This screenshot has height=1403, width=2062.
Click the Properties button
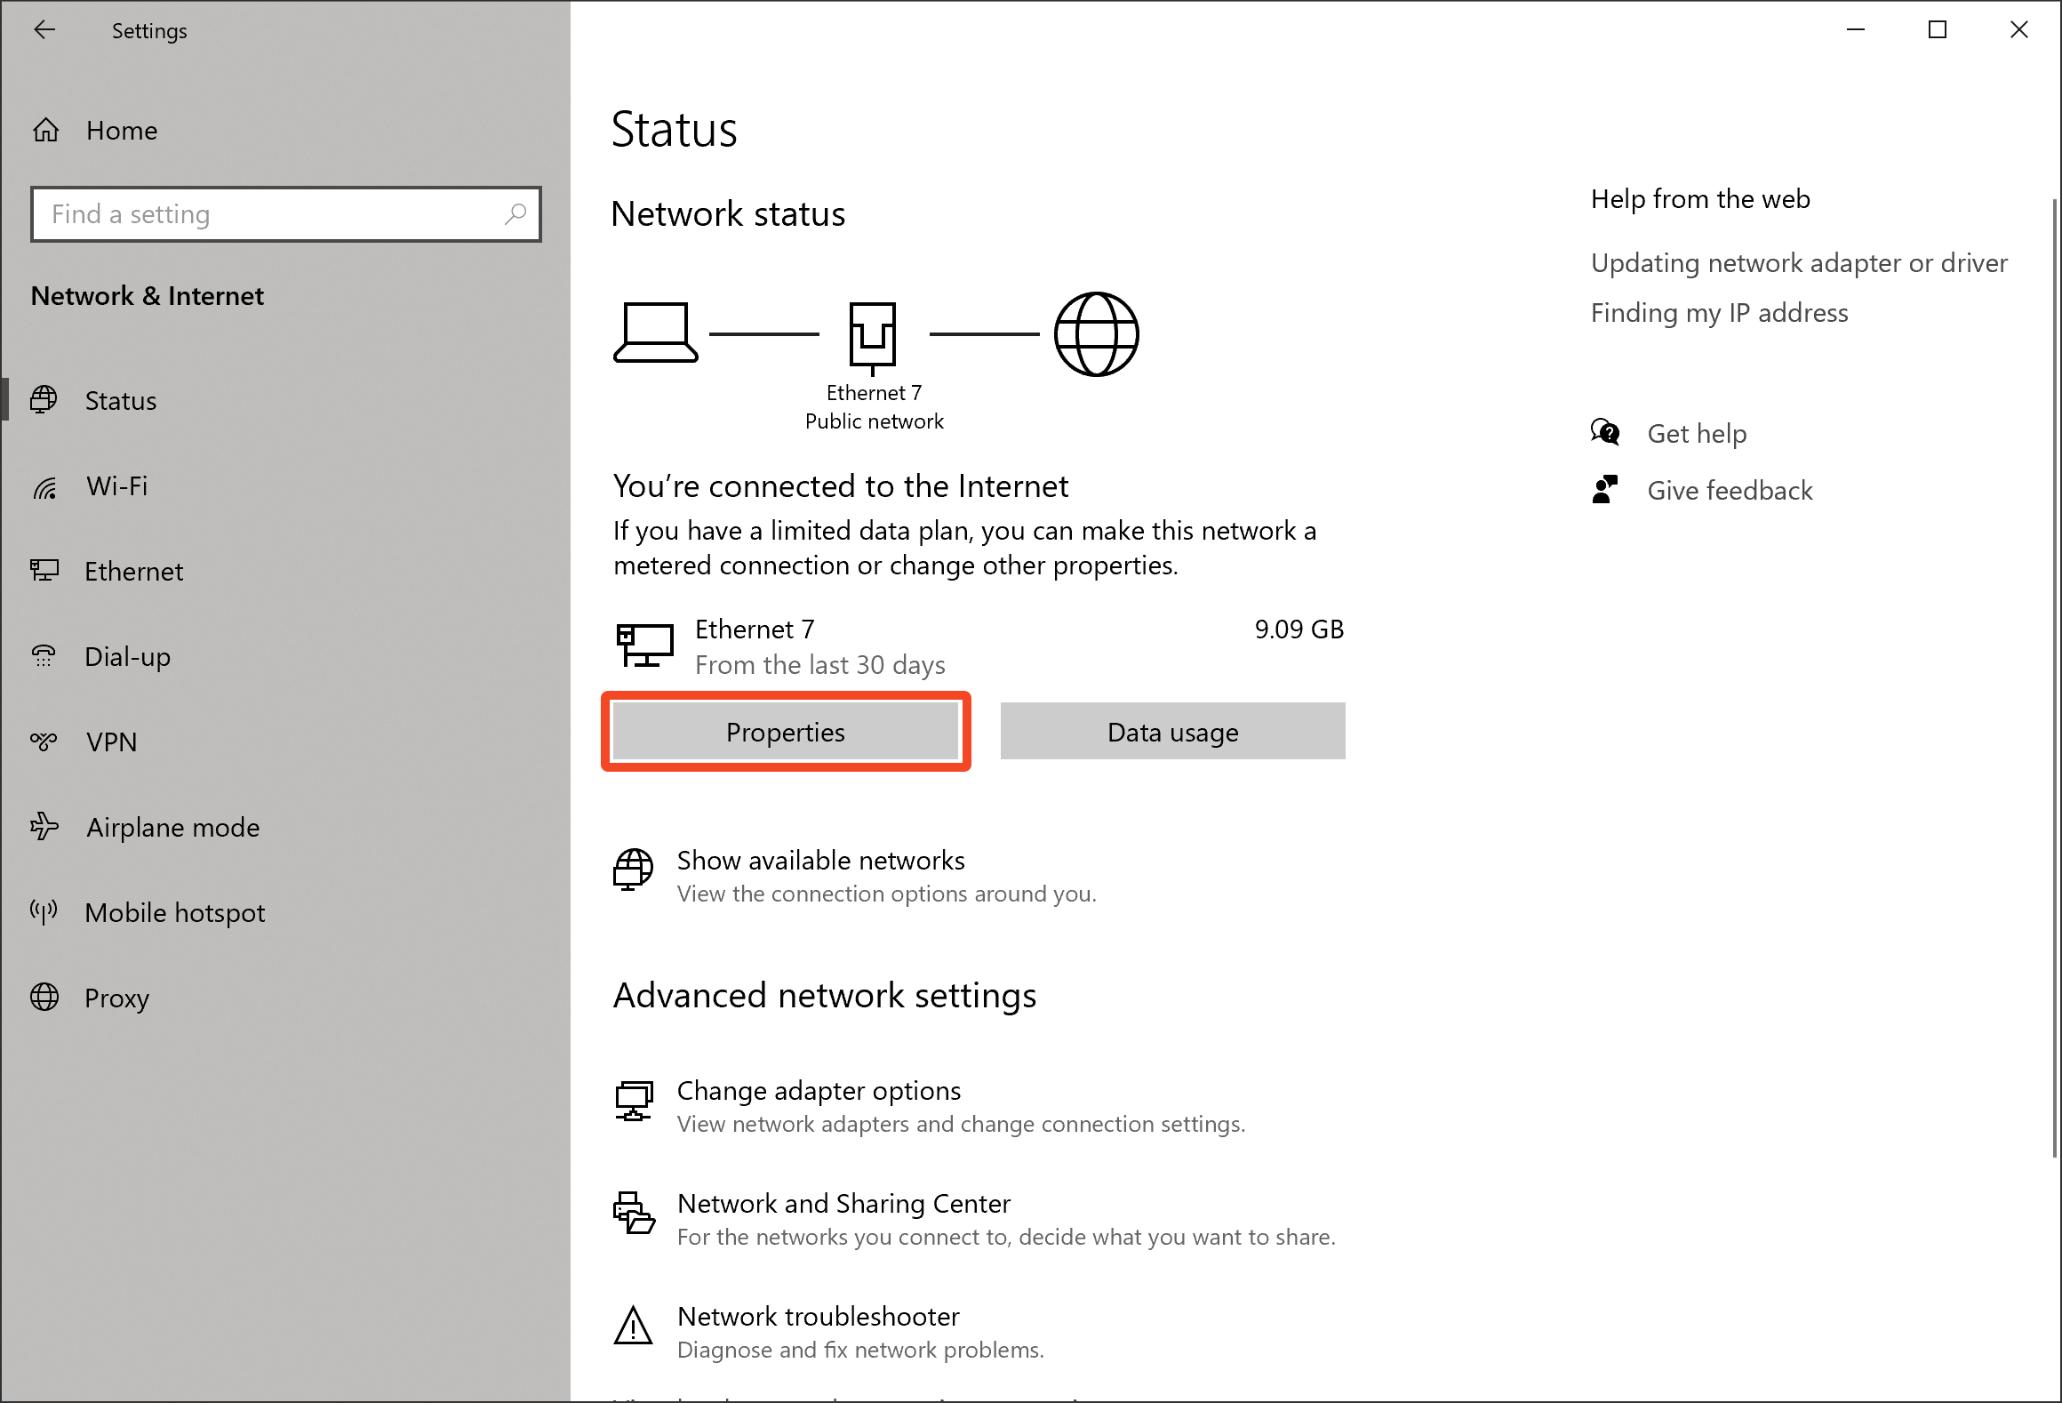(786, 732)
